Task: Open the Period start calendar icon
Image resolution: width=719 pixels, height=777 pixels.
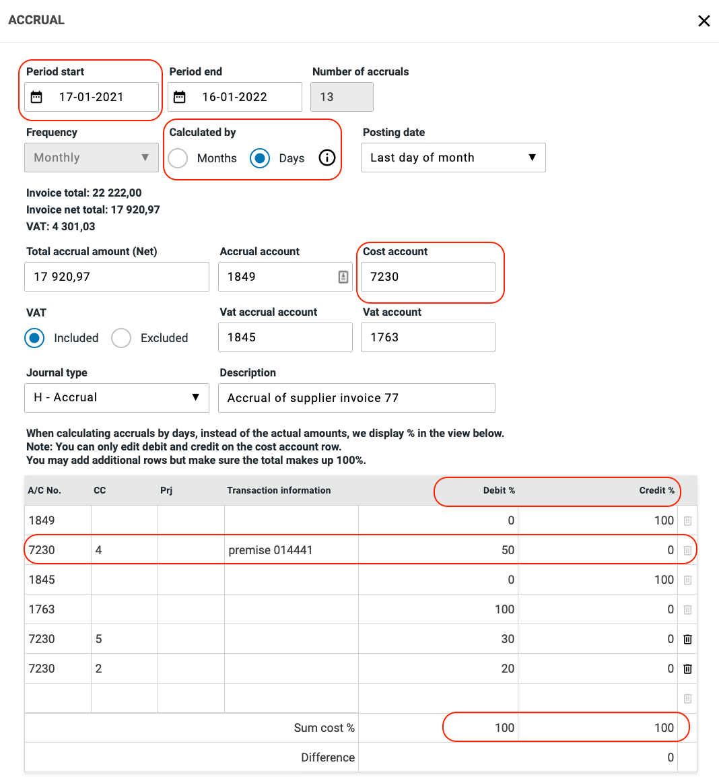Action: coord(37,97)
